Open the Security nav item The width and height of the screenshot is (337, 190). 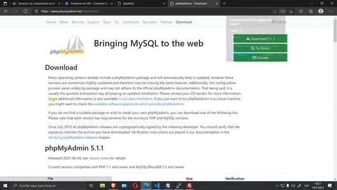pyautogui.click(x=77, y=22)
